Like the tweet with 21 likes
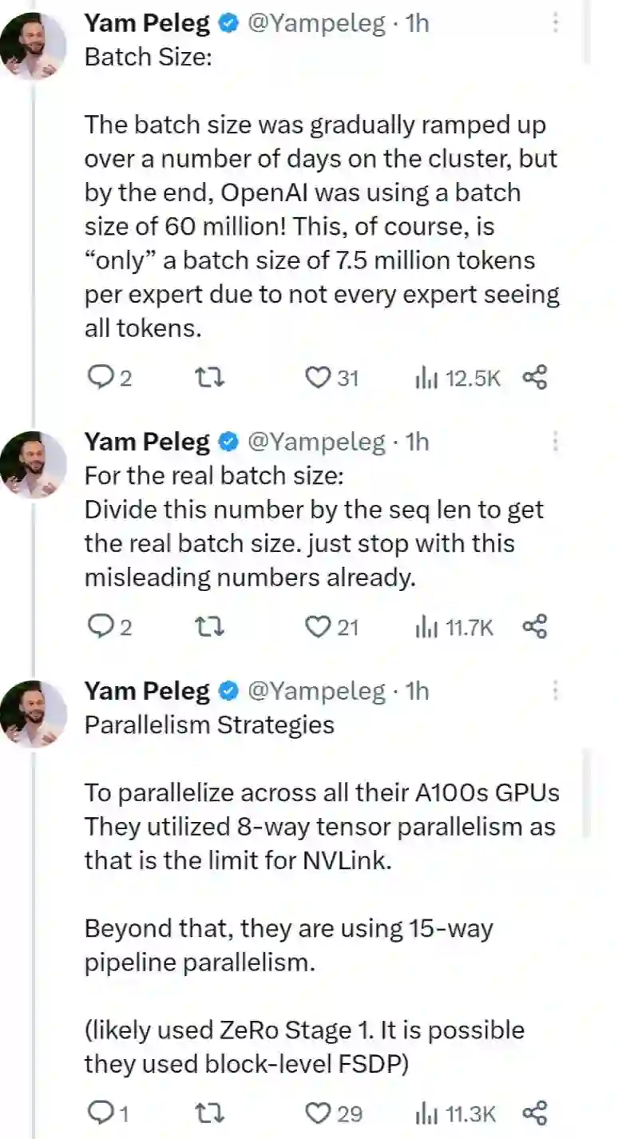Image resolution: width=618 pixels, height=1139 pixels. [x=319, y=628]
